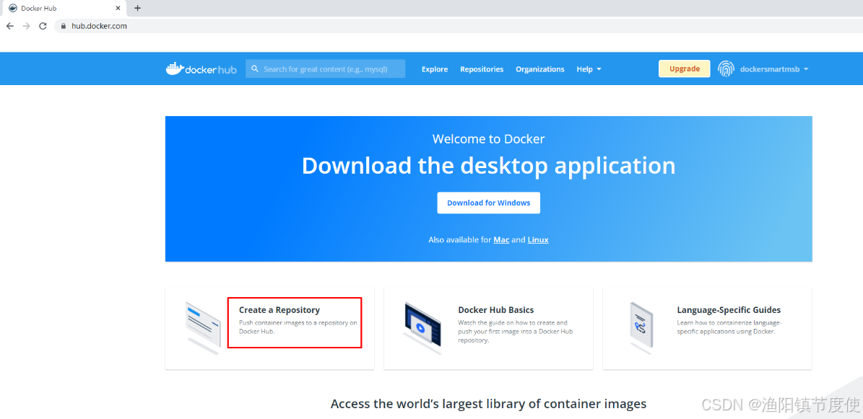The image size is (863, 419).
Task: Click the hub.docker.com address bar
Action: pos(457,26)
